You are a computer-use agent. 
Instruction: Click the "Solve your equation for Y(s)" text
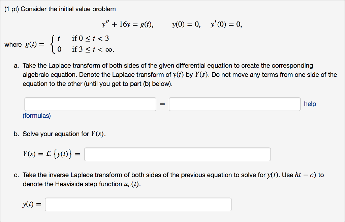pos(64,134)
